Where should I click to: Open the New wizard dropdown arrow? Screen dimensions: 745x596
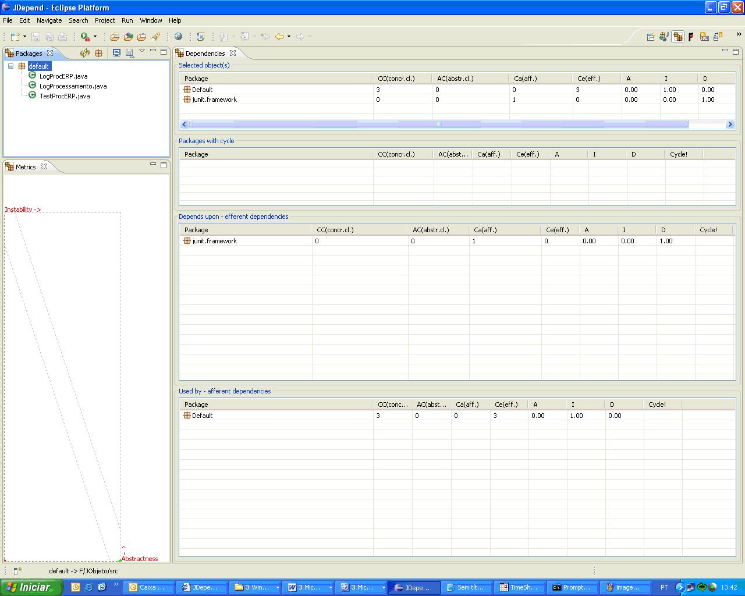[24, 37]
